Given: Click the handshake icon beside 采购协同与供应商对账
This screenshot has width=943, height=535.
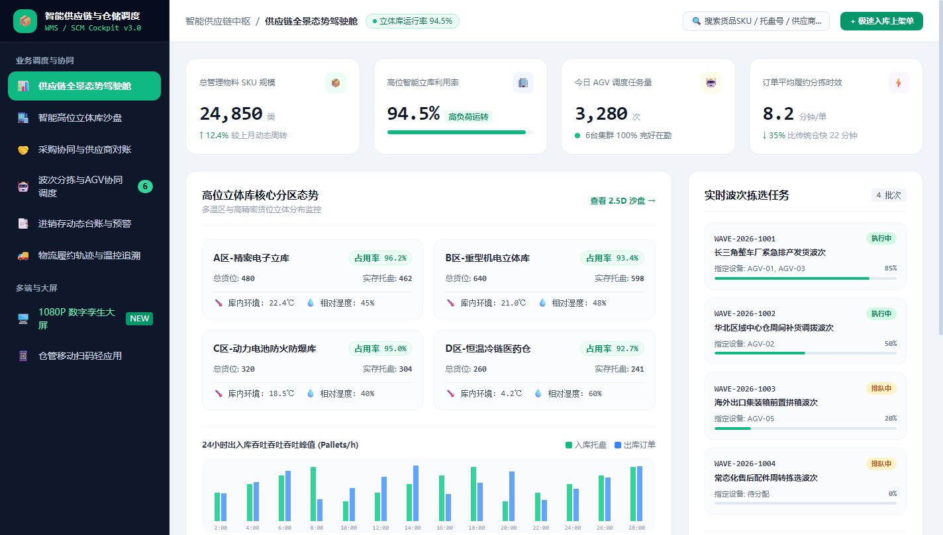Looking at the screenshot, I should coord(23,149).
